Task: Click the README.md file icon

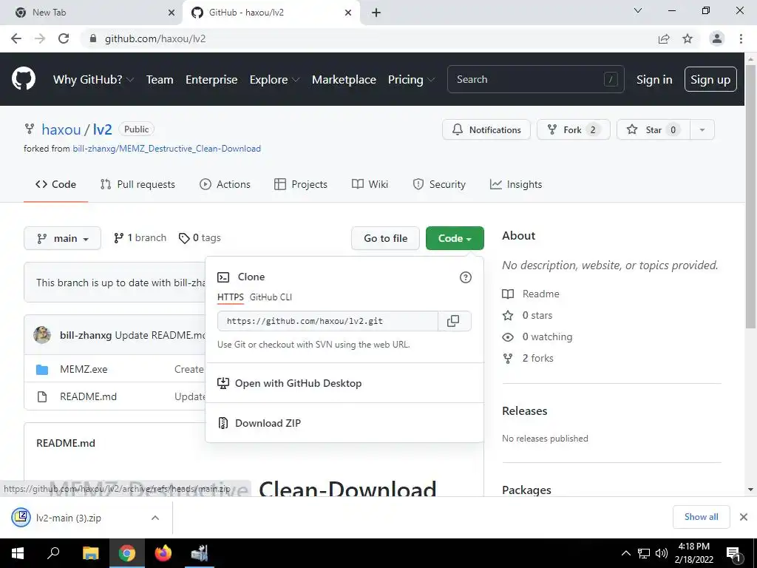Action: (42, 396)
